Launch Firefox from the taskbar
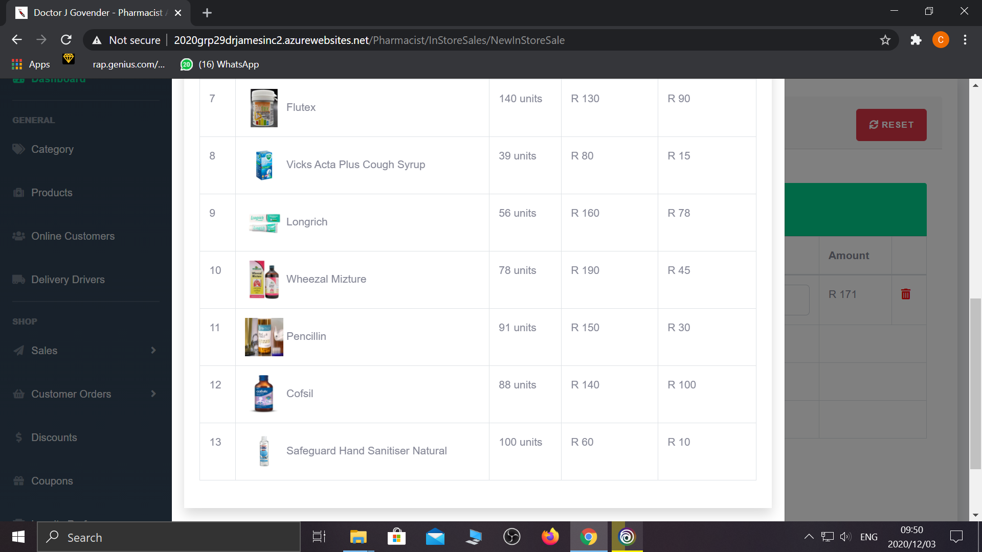 [x=550, y=537]
